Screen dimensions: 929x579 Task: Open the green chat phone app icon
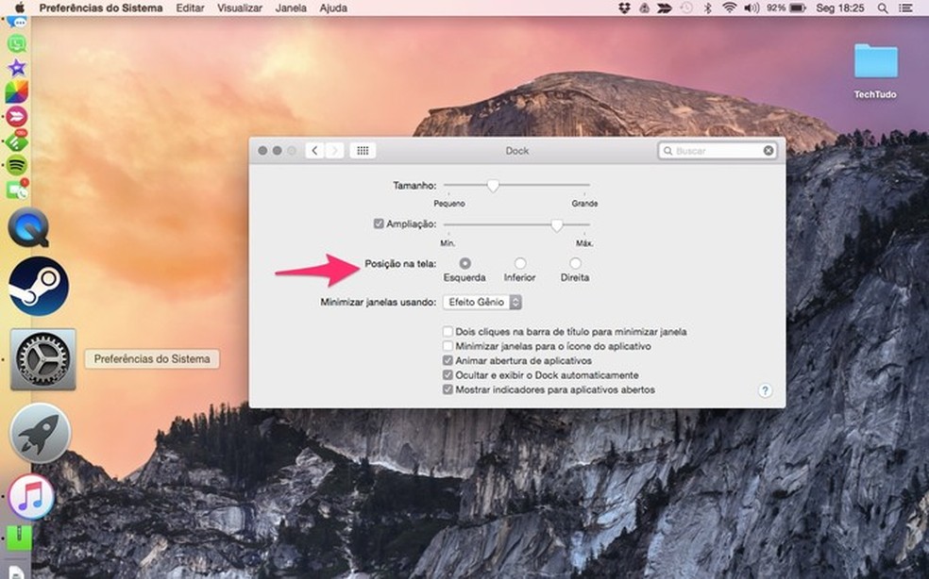click(17, 43)
